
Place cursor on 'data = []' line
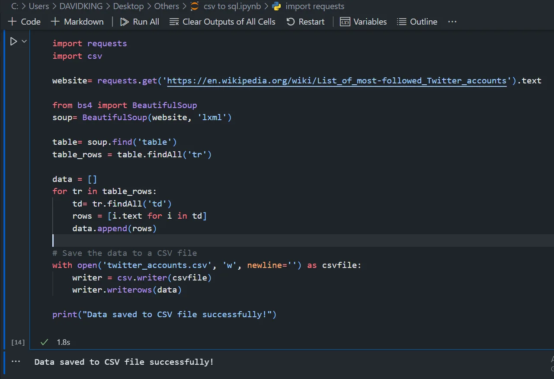[x=75, y=179]
